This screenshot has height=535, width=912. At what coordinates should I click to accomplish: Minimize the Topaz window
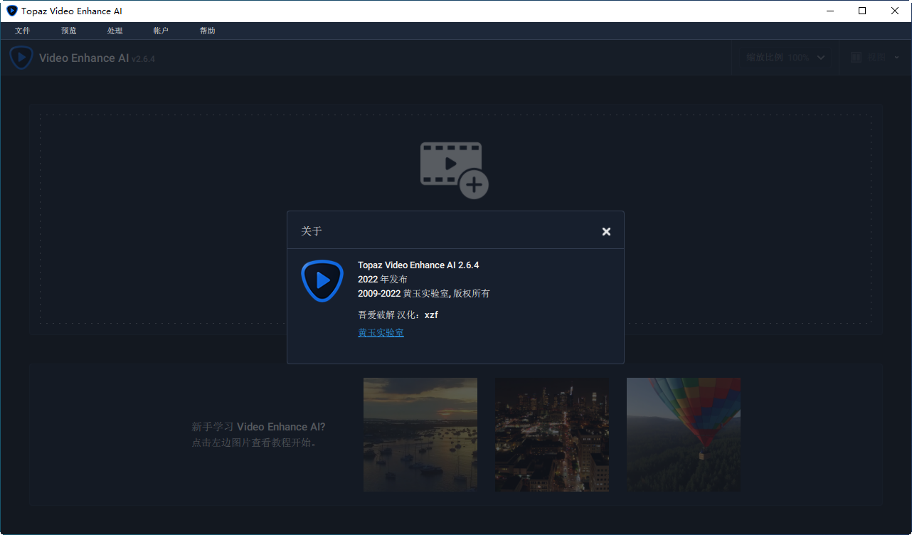point(829,11)
